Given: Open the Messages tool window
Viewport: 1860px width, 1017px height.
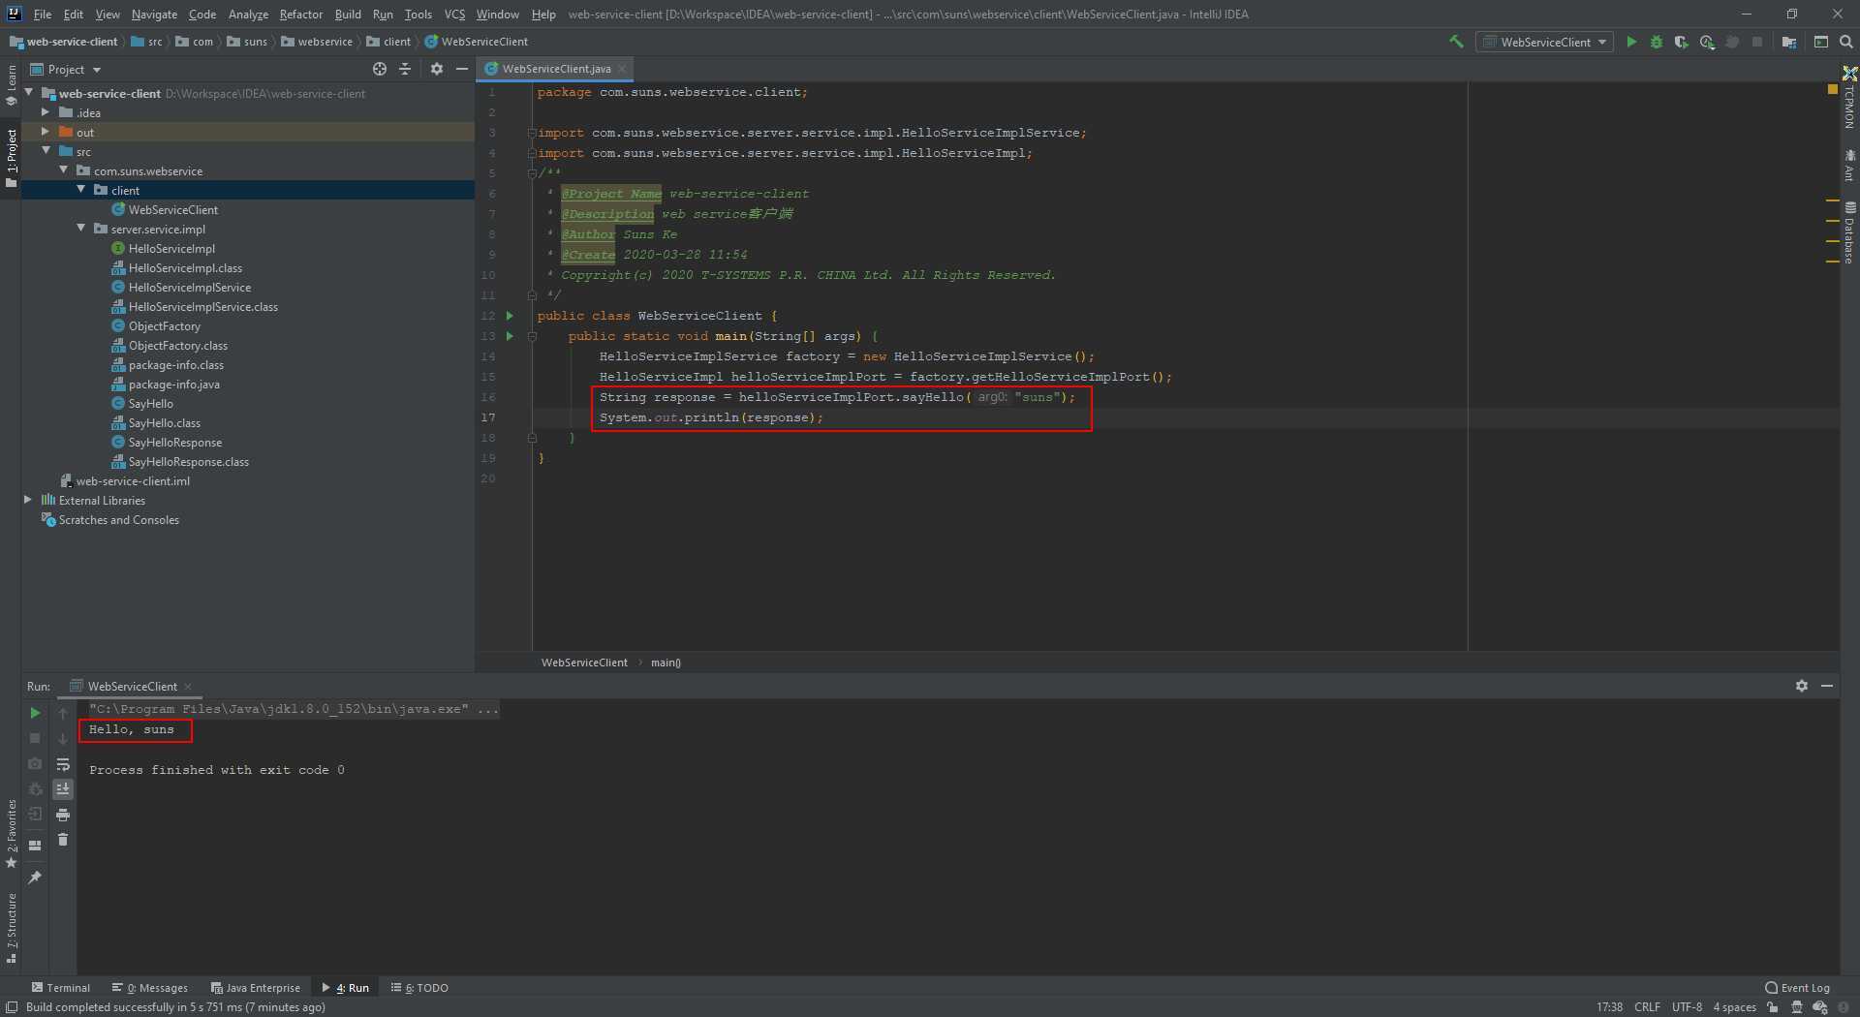Looking at the screenshot, I should (150, 988).
